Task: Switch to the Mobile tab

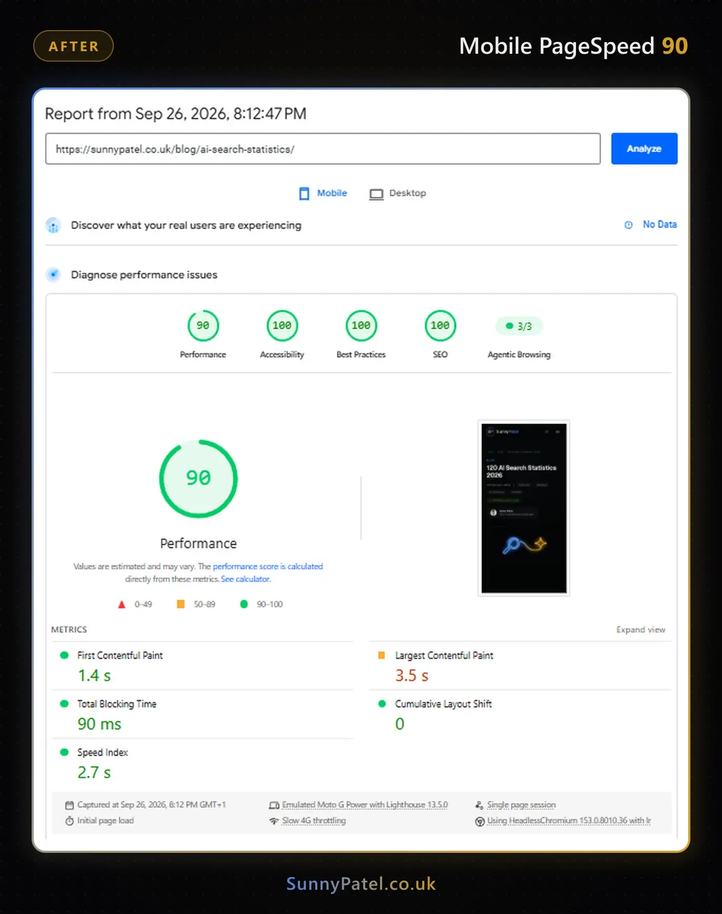Action: pos(323,193)
